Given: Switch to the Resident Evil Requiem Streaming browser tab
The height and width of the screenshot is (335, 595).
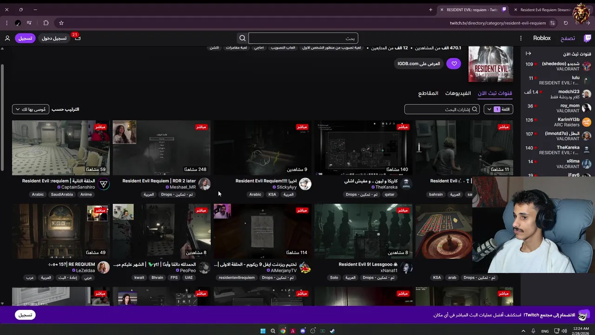Looking at the screenshot, I should tap(546, 10).
